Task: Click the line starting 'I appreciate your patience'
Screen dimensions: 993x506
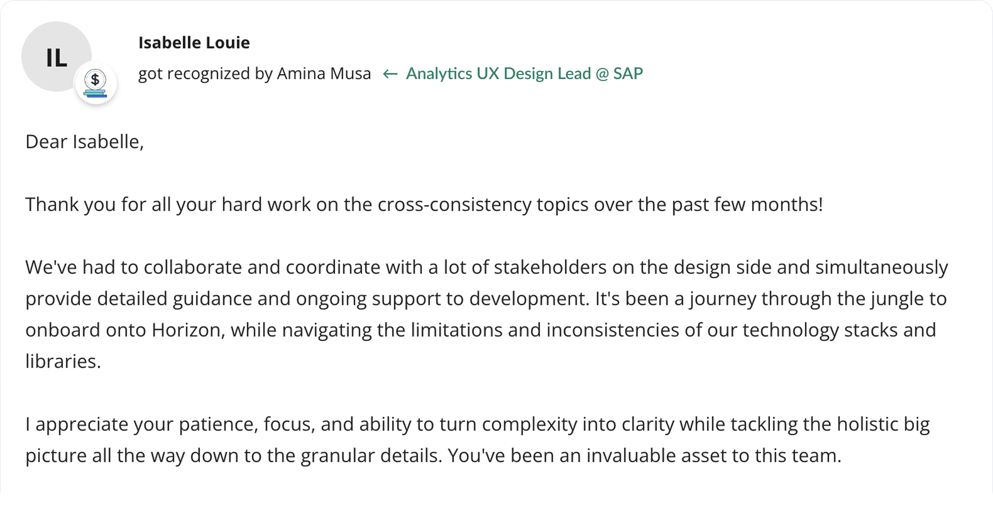Action: (478, 424)
